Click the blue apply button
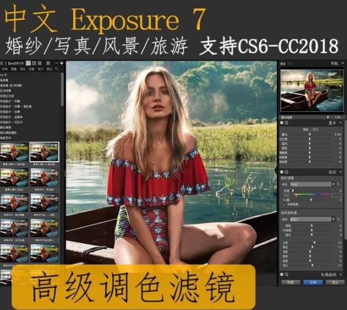The width and height of the screenshot is (347, 310). (x=313, y=283)
